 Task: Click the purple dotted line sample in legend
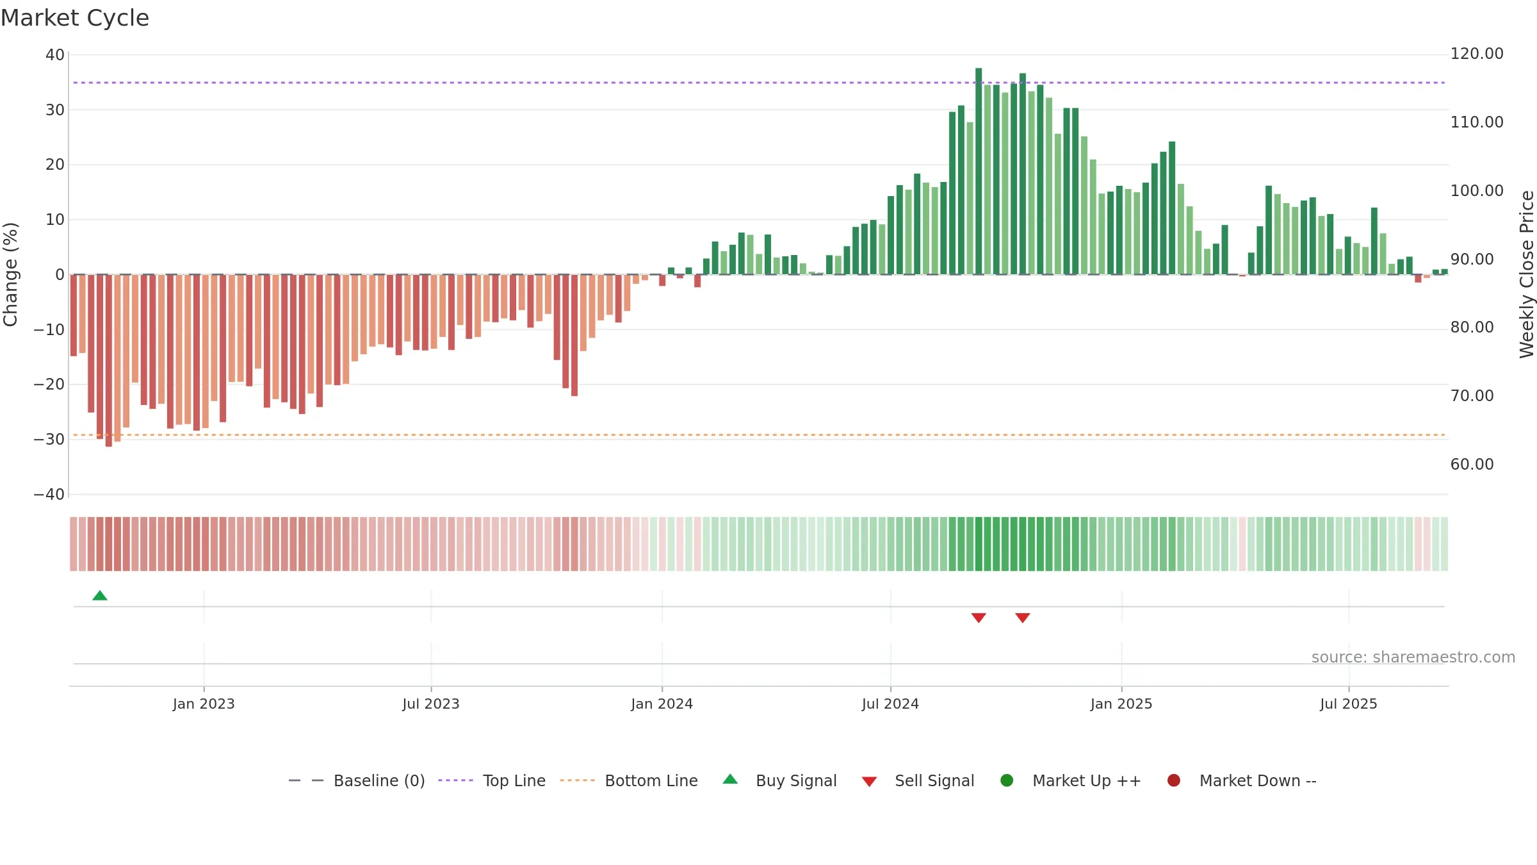pos(456,780)
